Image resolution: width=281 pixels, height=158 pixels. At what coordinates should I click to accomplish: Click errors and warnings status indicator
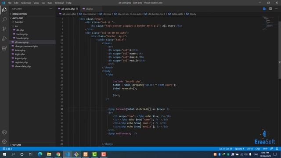(7, 149)
